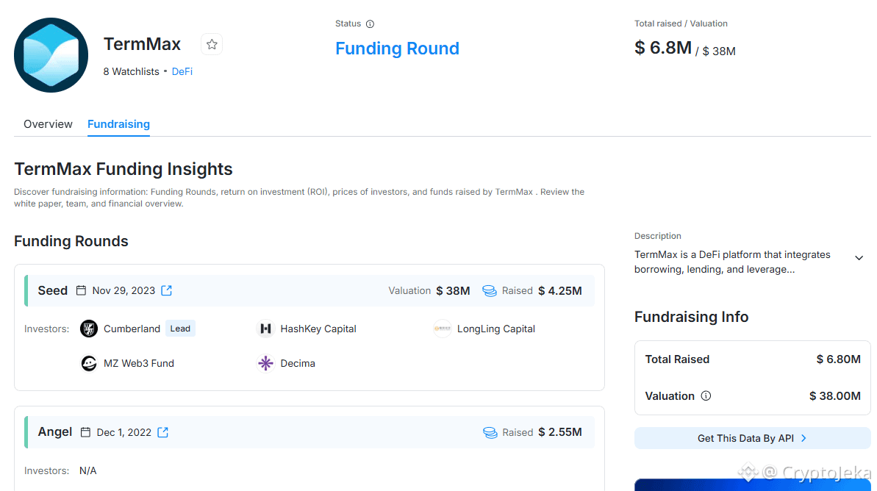877x491 pixels.
Task: Click the TermMax description text
Action: pos(732,262)
